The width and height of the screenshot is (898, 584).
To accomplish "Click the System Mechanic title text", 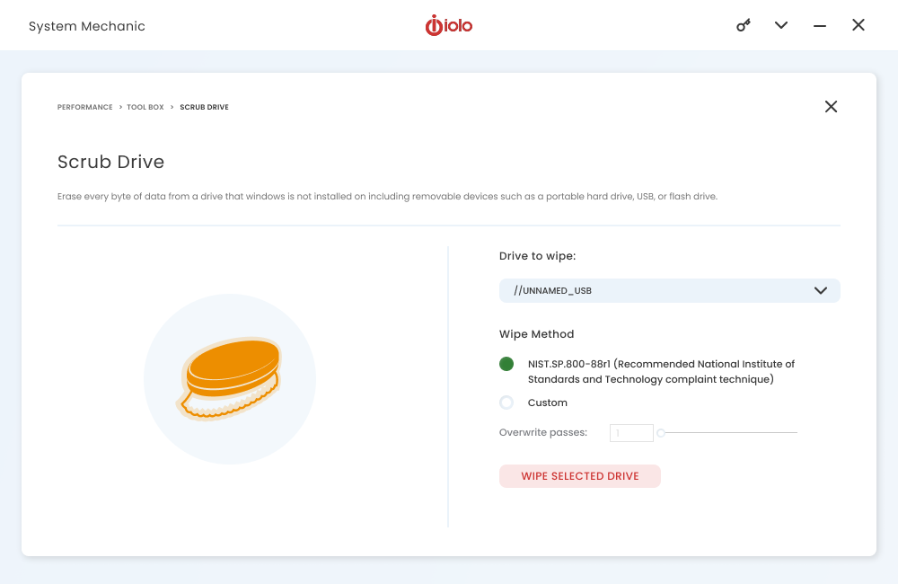I will (x=87, y=26).
